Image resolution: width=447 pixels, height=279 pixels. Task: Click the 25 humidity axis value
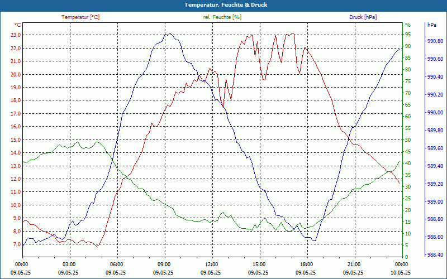[x=408, y=199]
